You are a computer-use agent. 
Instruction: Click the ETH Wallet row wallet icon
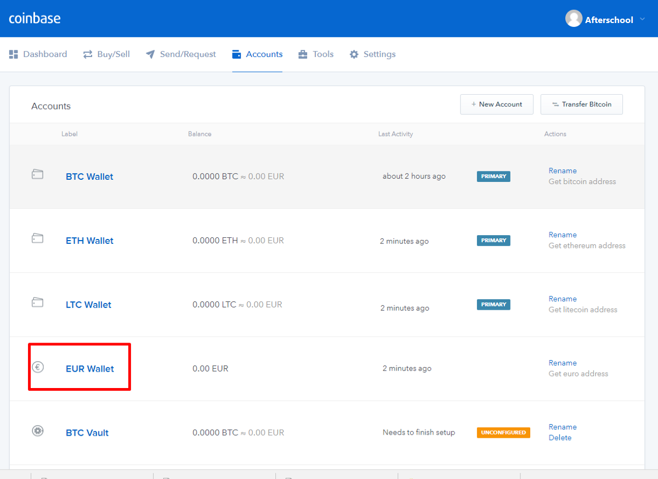(x=37, y=238)
